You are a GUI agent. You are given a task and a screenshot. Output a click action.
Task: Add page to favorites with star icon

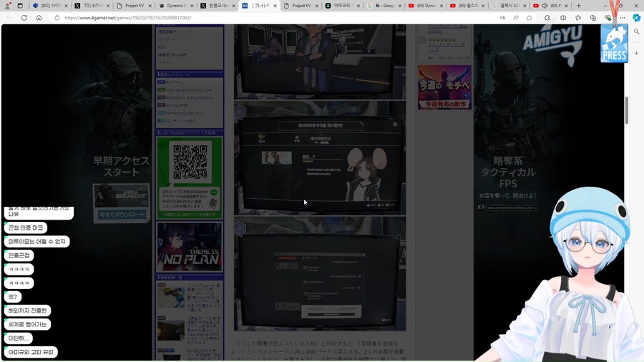coord(529,18)
